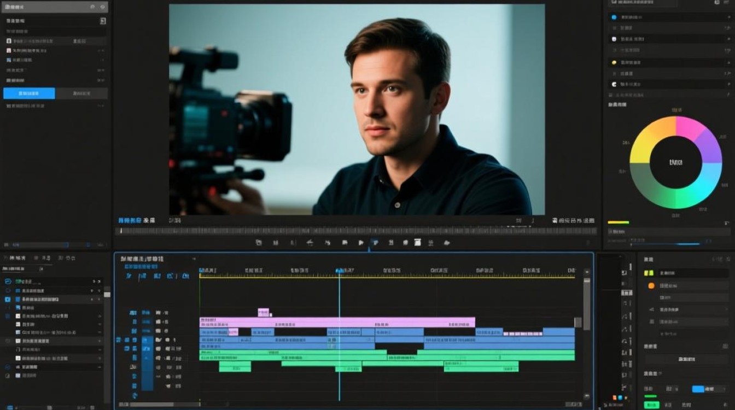Click the rightmost transport icon below the preview
Viewport: 735px width, 410px height.
(447, 243)
